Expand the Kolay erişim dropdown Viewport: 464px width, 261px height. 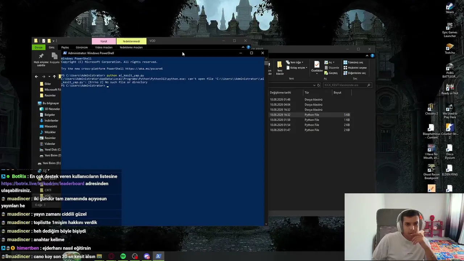point(297,68)
